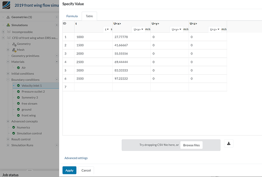The height and width of the screenshot is (177, 262).
Task: Open the U<x> unit dropdown
Action: 138,29
